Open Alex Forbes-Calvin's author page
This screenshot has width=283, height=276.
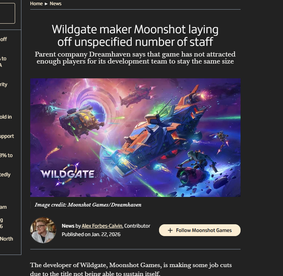(102, 226)
